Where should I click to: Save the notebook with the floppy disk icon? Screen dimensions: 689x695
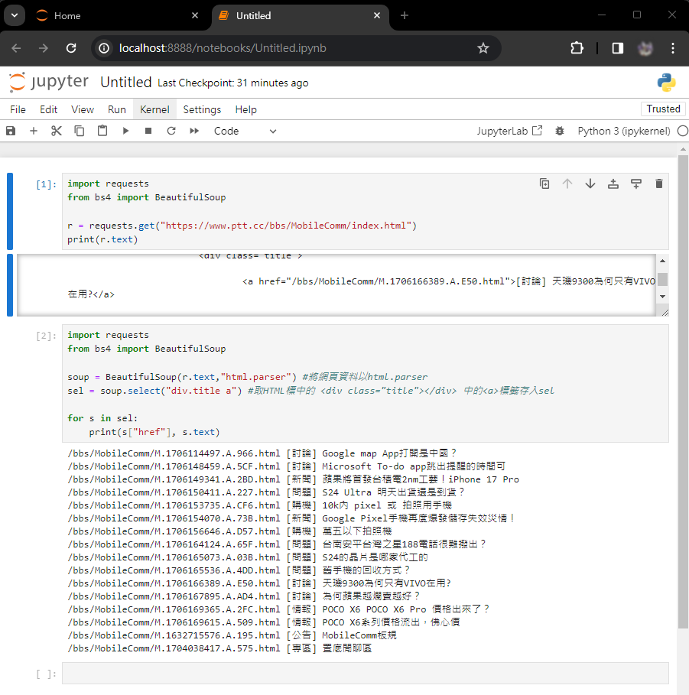11,131
